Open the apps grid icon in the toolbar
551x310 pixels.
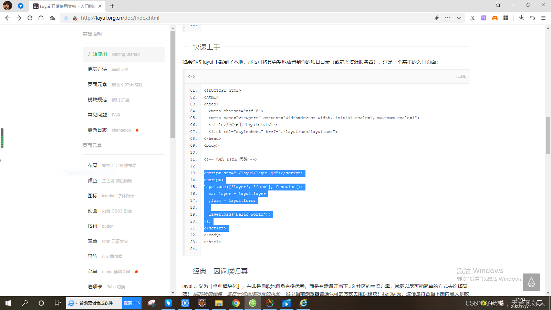pos(506,18)
